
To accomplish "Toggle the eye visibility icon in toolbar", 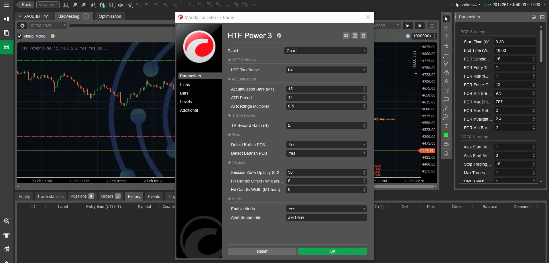I will [x=120, y=5].
